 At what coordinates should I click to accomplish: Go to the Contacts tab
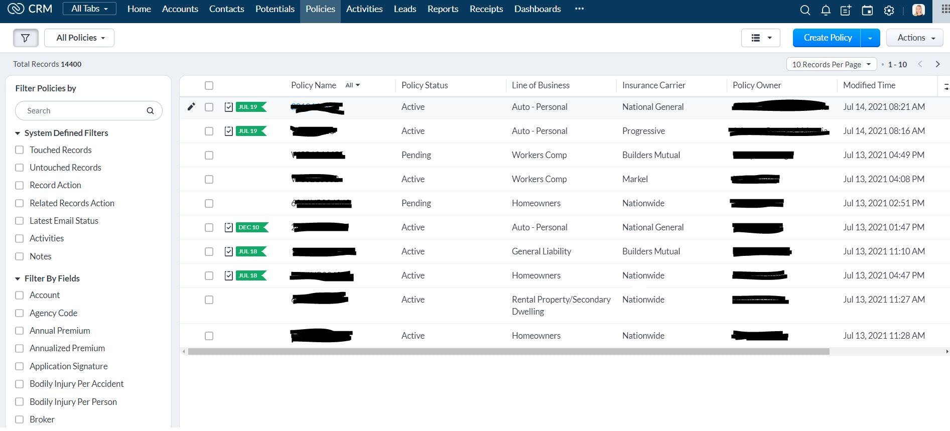(226, 9)
